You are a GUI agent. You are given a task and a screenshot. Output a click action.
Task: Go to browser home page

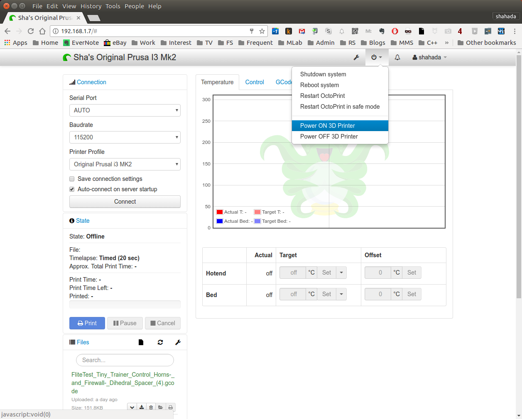[42, 31]
